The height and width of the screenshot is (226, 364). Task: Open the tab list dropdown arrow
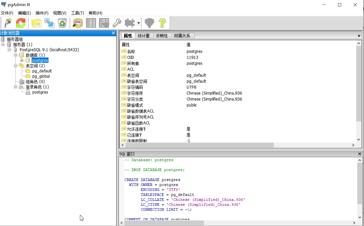[359, 36]
